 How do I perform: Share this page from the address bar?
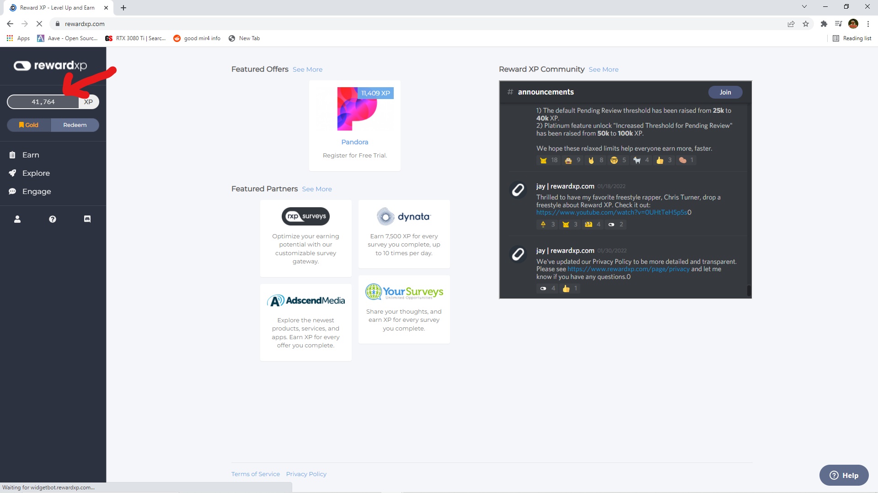click(x=791, y=24)
